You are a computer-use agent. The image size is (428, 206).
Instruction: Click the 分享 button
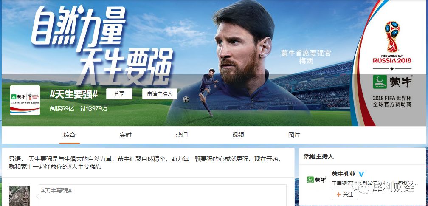point(119,94)
